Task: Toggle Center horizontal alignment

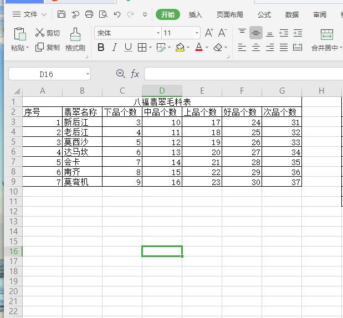Action: click(x=256, y=47)
